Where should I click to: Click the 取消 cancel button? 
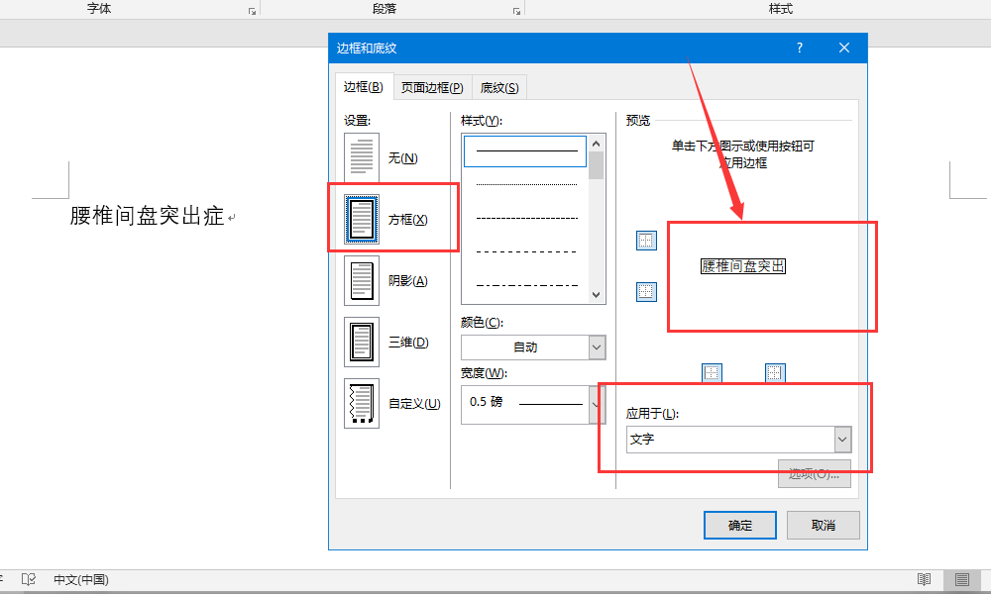[x=823, y=525]
